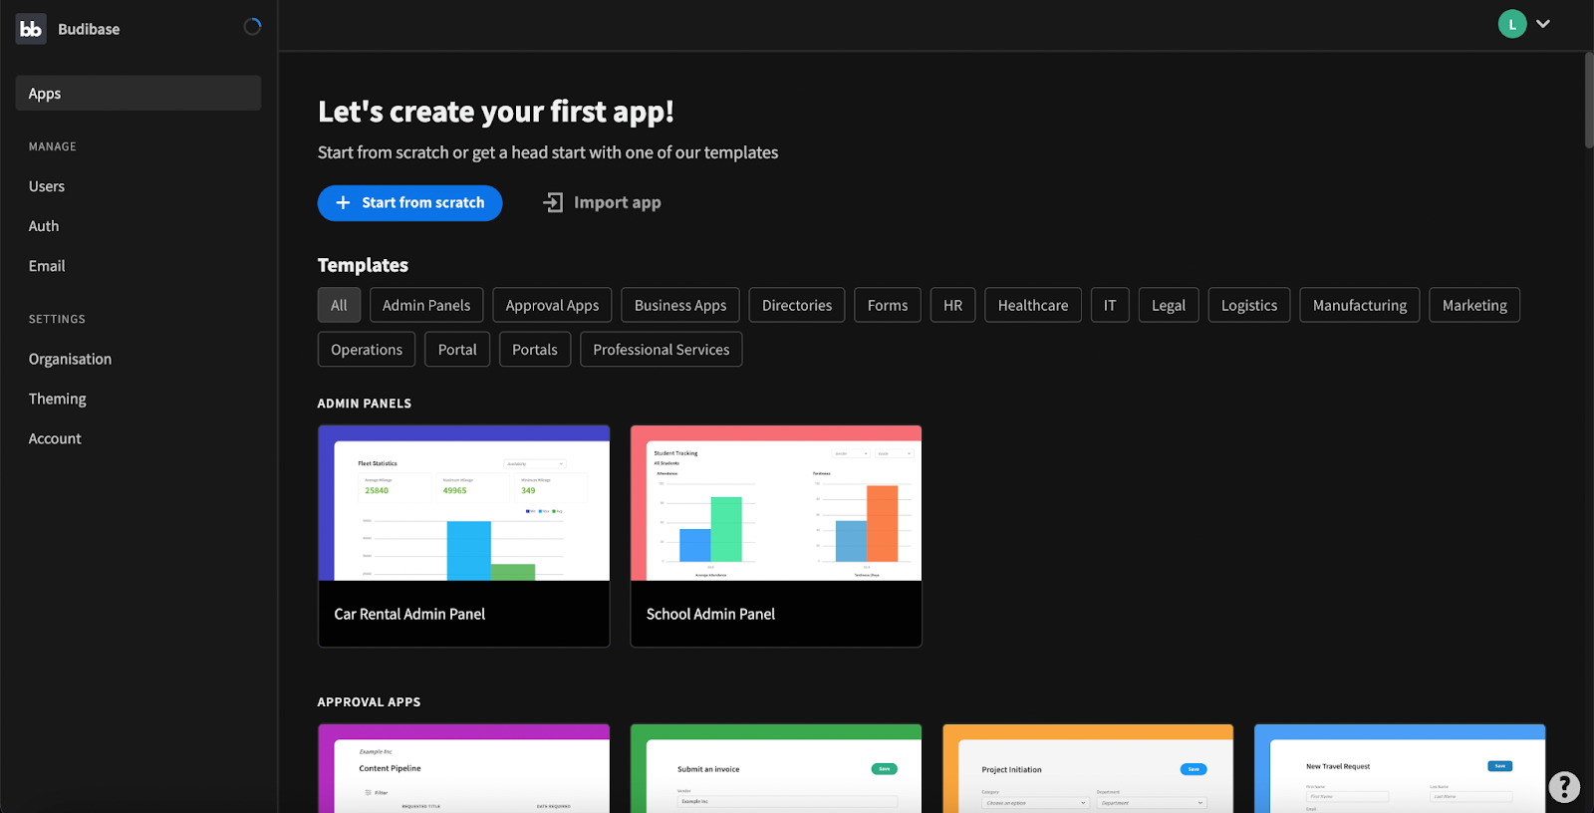Open the New Travel Request template card
The image size is (1594, 813).
point(1400,768)
